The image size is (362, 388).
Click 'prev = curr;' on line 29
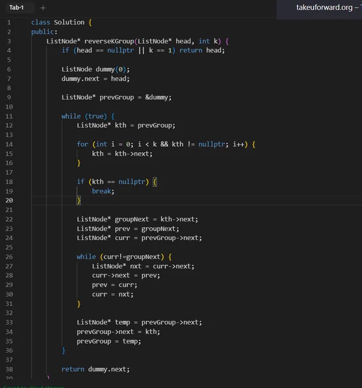click(115, 285)
